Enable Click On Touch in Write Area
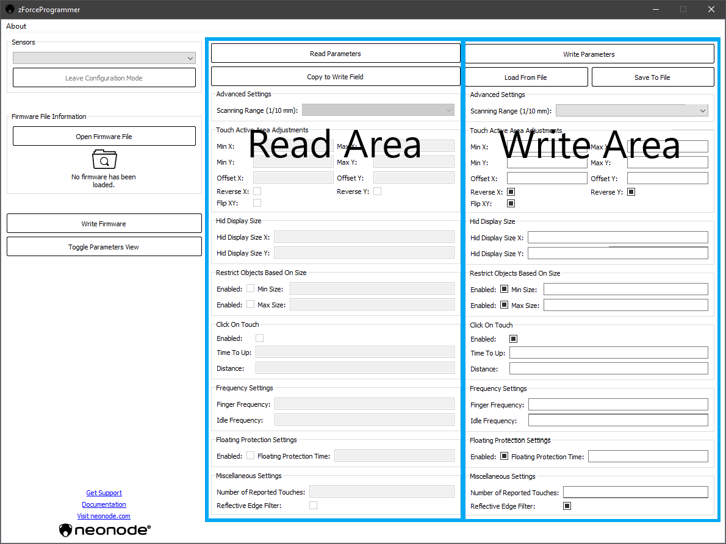 (513, 339)
